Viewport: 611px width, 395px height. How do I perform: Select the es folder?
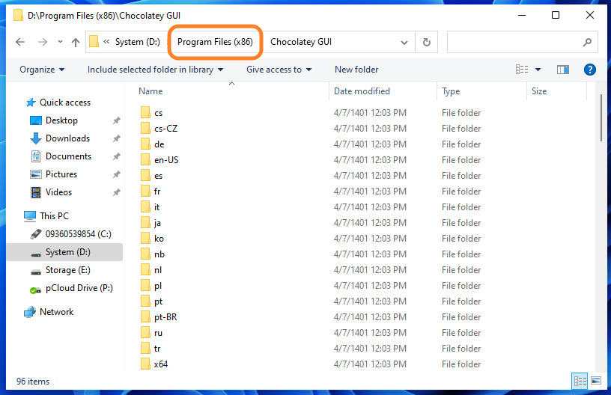[158, 176]
